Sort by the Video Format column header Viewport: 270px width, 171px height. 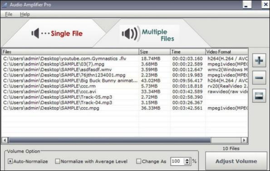[226, 52]
